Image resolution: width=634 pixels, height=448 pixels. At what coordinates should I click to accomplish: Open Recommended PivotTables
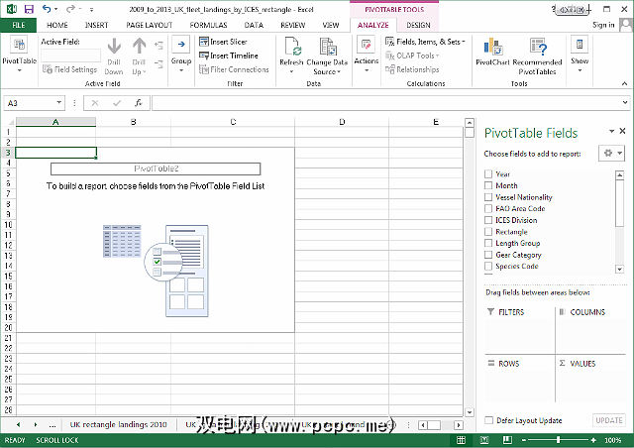(x=537, y=54)
